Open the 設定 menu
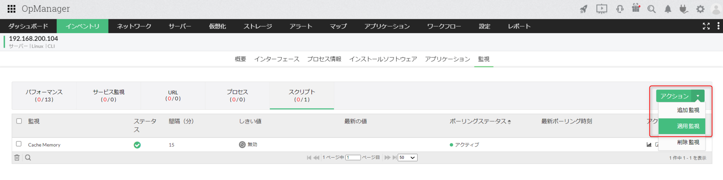723x180 pixels. pos(484,26)
